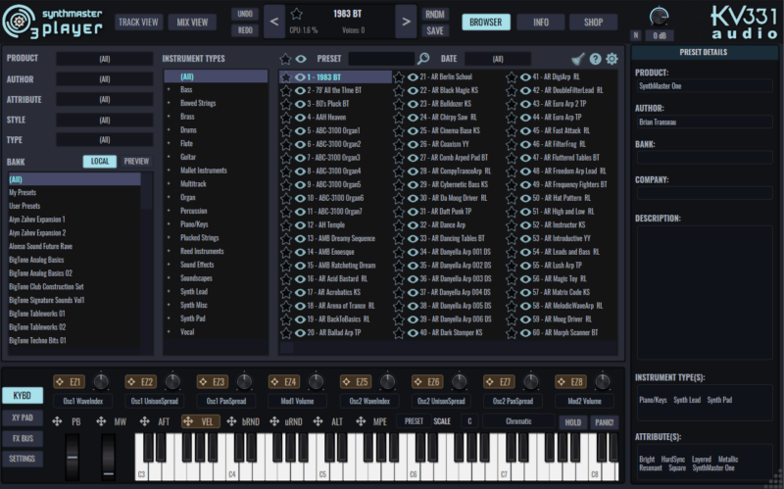Star the '2 - 79' All the Time BT' preset

287,90
